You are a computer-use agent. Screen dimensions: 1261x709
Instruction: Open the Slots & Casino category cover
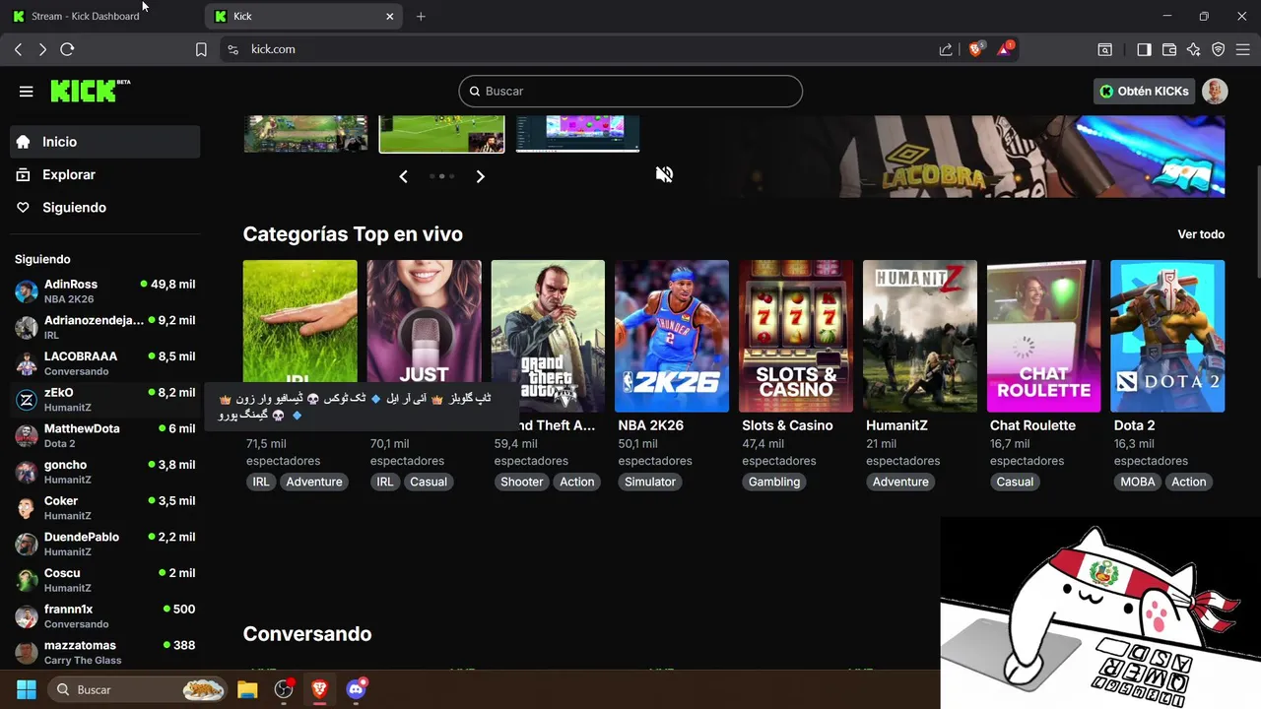coord(796,336)
